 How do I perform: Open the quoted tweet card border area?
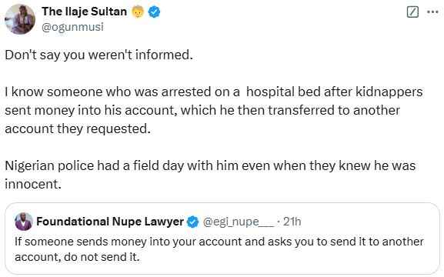222,239
